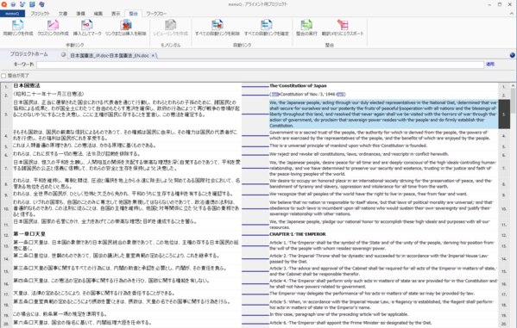Open the 準備 ribbon tab
This screenshot has width=517, height=328.
pyautogui.click(x=81, y=14)
